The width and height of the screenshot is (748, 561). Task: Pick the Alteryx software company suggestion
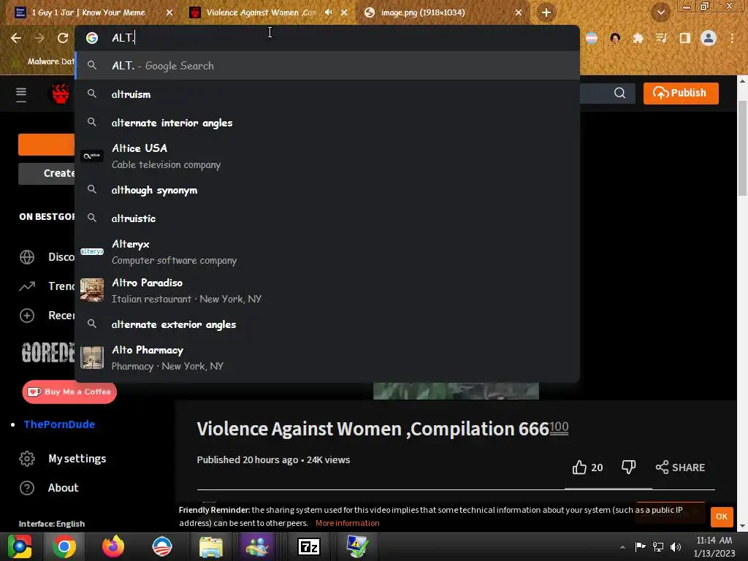pos(327,252)
